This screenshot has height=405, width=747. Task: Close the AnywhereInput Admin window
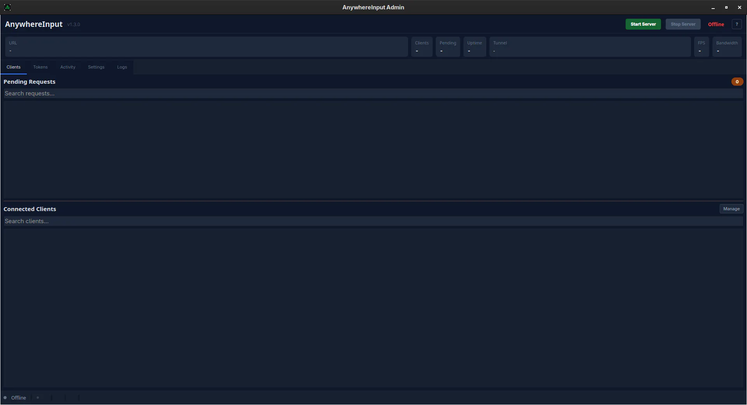pos(740,7)
